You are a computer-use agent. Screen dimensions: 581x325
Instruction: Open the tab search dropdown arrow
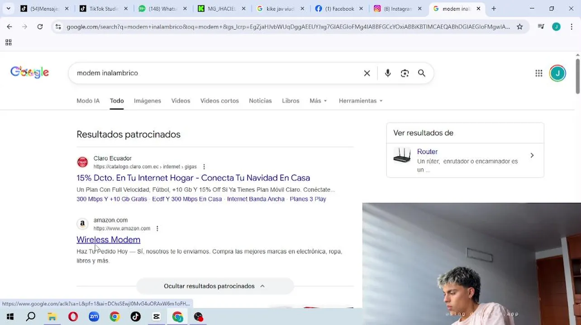point(8,9)
